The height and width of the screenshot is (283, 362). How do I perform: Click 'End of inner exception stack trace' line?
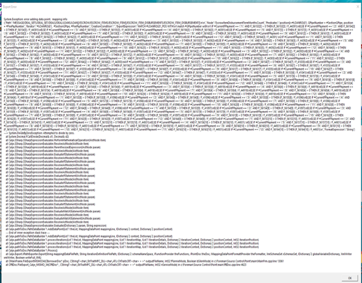(x=28, y=233)
